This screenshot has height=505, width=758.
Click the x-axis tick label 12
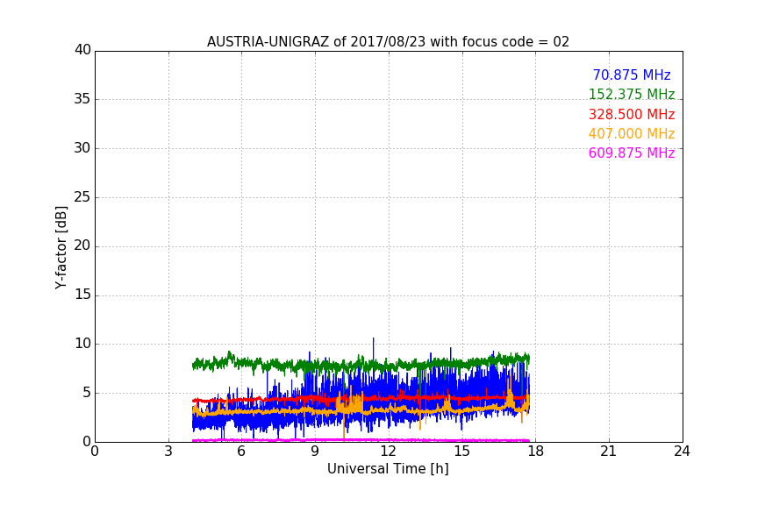(x=389, y=452)
